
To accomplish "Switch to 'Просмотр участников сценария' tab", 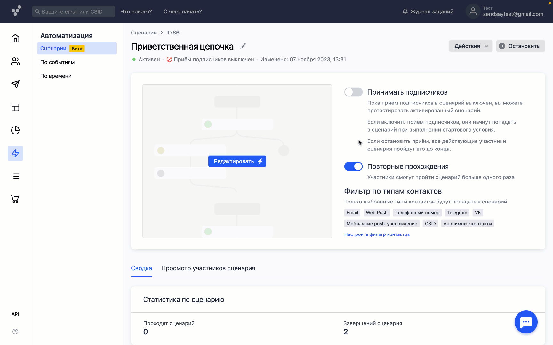I will [208, 268].
